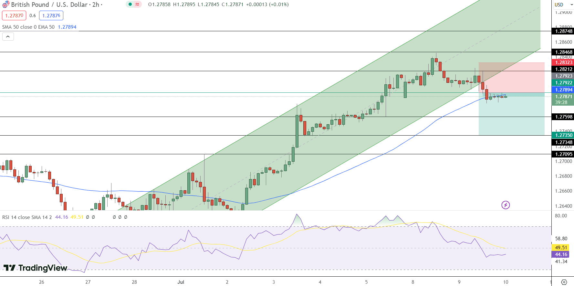The image size is (574, 286).
Task: Click the 2h timeframe label
Action: point(96,5)
